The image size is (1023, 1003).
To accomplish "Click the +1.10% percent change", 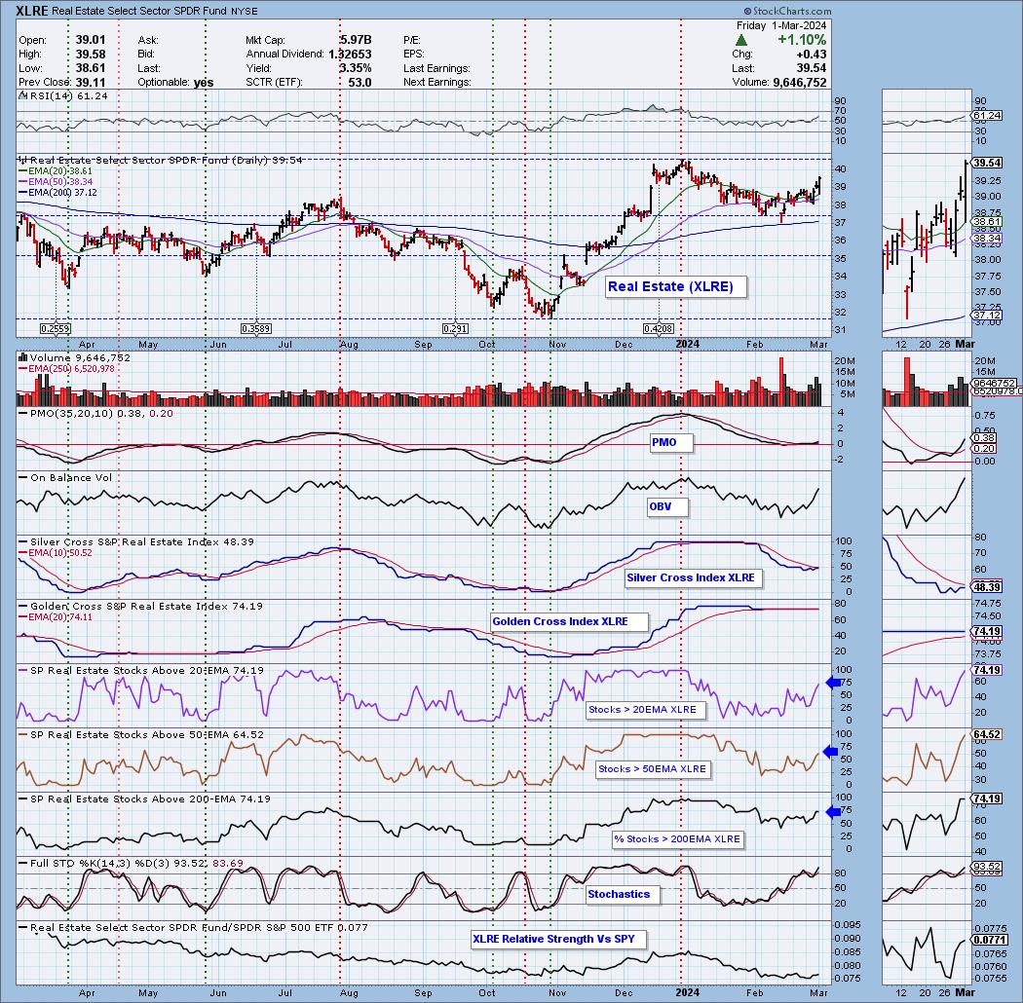I will coord(802,40).
